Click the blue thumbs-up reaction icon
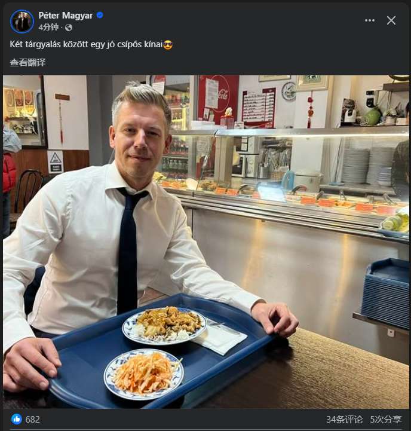Viewport: 411px width, 431px height. 16,419
